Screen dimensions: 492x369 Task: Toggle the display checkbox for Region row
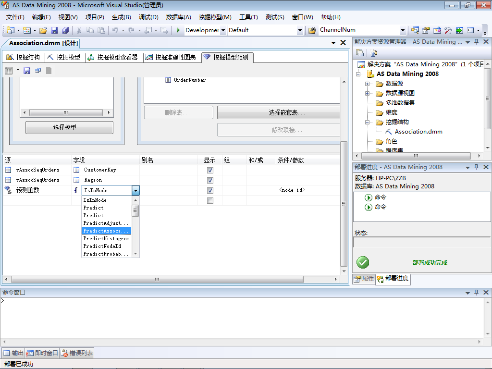210,180
